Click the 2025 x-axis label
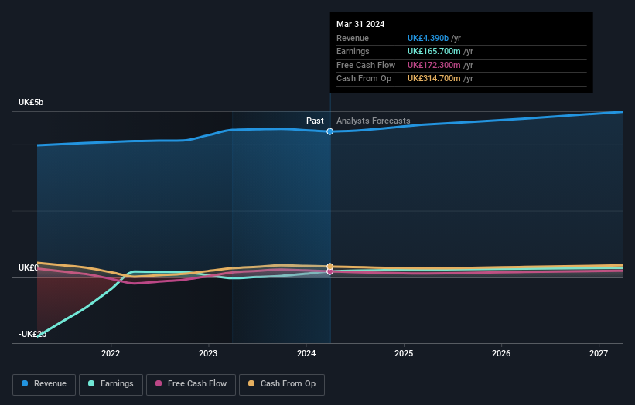This screenshot has height=405, width=635. tap(404, 353)
